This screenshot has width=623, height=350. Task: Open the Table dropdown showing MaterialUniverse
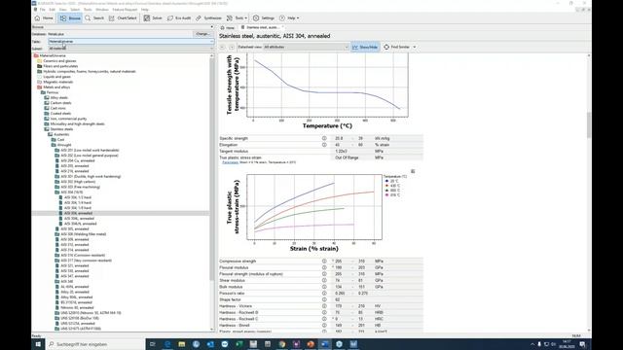(x=131, y=41)
